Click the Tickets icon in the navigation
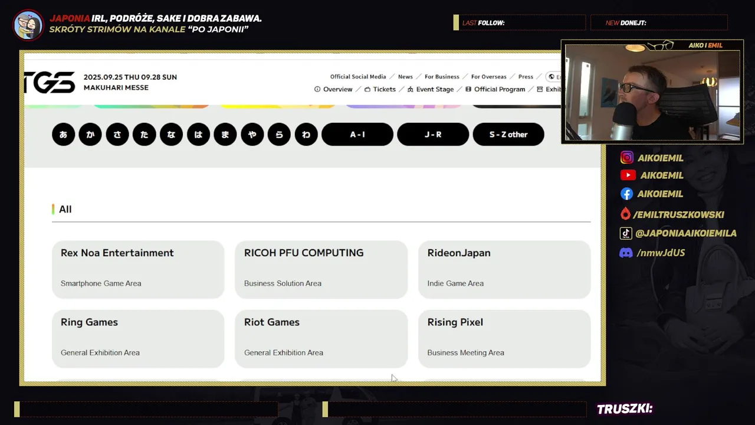 click(x=367, y=89)
